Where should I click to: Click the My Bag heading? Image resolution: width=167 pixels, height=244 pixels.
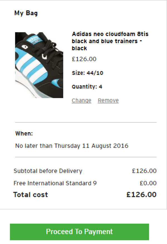tap(26, 13)
